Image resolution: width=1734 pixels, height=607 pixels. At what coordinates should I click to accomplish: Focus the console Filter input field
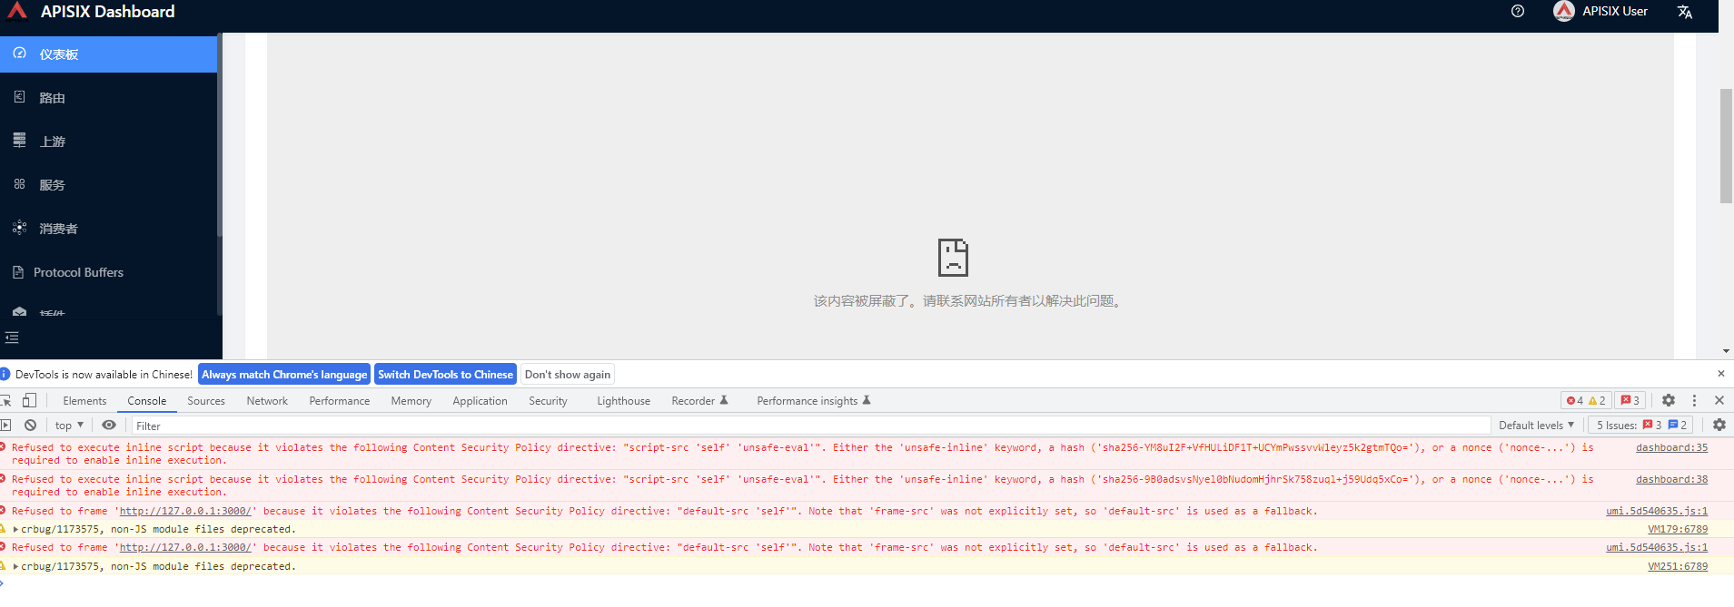(810, 426)
